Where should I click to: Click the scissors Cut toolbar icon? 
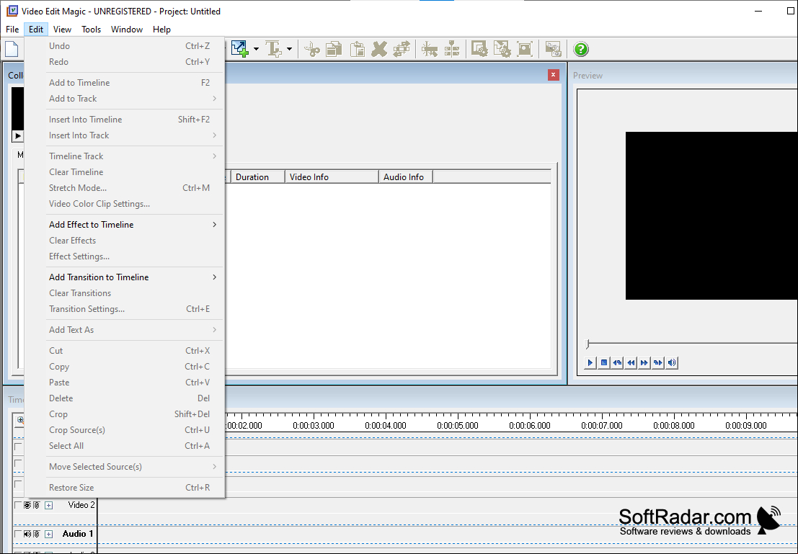311,49
